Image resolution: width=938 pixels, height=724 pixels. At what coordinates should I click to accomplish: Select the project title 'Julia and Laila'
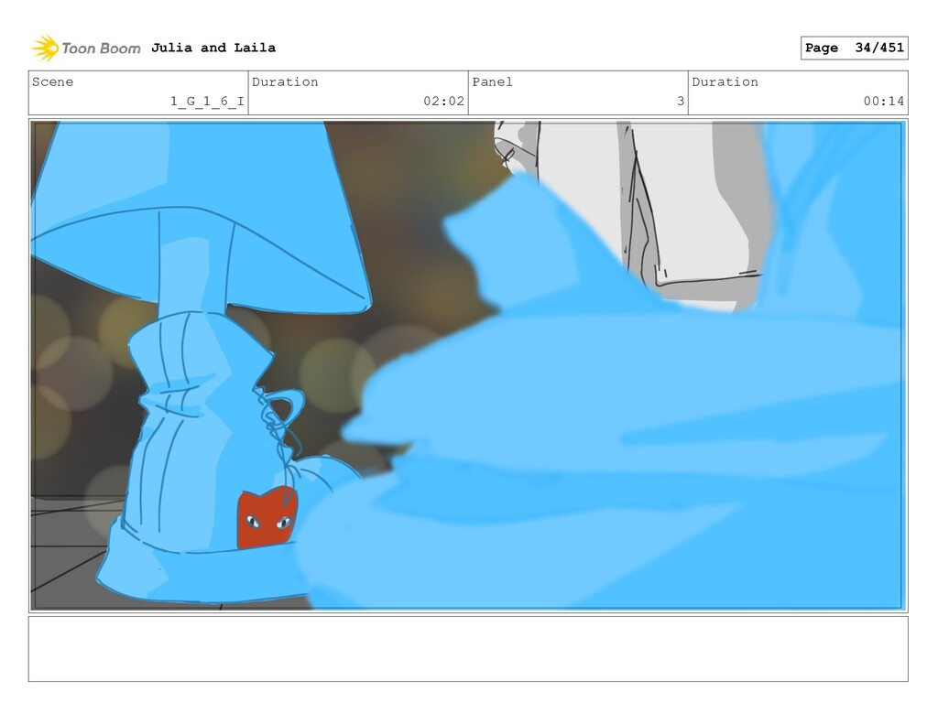[x=213, y=48]
